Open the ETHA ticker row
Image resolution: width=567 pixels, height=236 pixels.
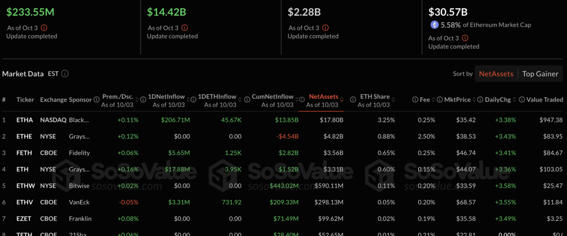point(25,120)
